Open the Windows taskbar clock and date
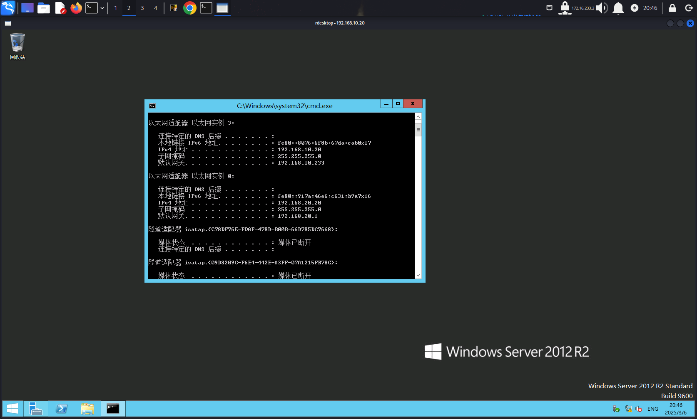The height and width of the screenshot is (419, 697). [x=676, y=409]
